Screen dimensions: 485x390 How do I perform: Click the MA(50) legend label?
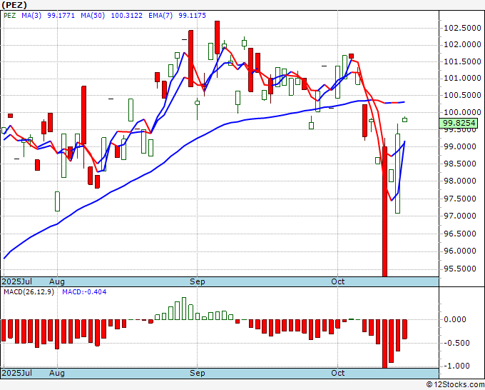pyautogui.click(x=93, y=16)
